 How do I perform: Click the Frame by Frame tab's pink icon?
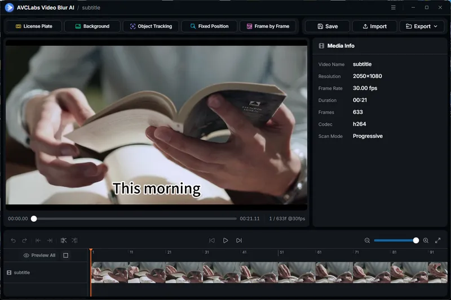[249, 26]
